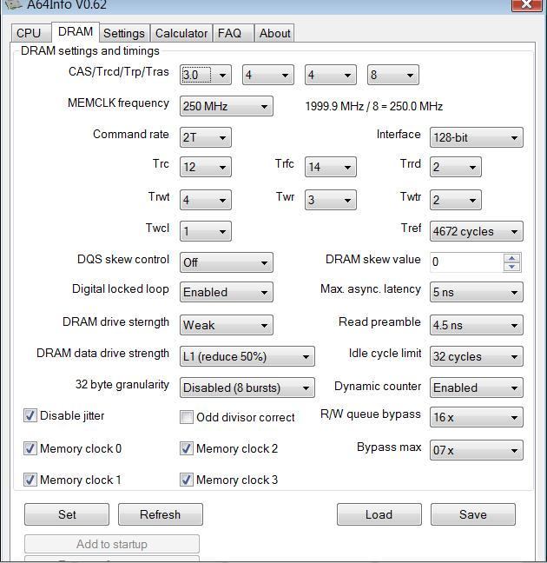Click the Save button

[x=473, y=514]
